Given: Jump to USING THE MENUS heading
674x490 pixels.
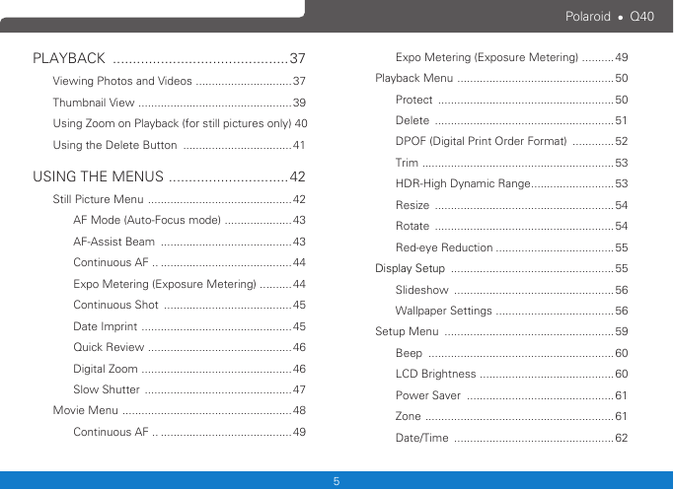Looking at the screenshot, I should click(x=169, y=176).
